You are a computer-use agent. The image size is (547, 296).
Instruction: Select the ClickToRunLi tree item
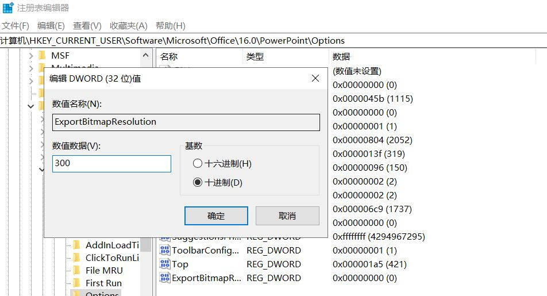[113, 257]
